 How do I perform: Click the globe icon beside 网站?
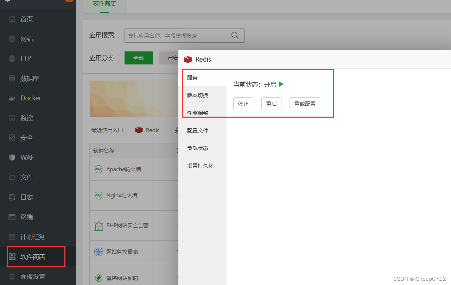(12, 39)
